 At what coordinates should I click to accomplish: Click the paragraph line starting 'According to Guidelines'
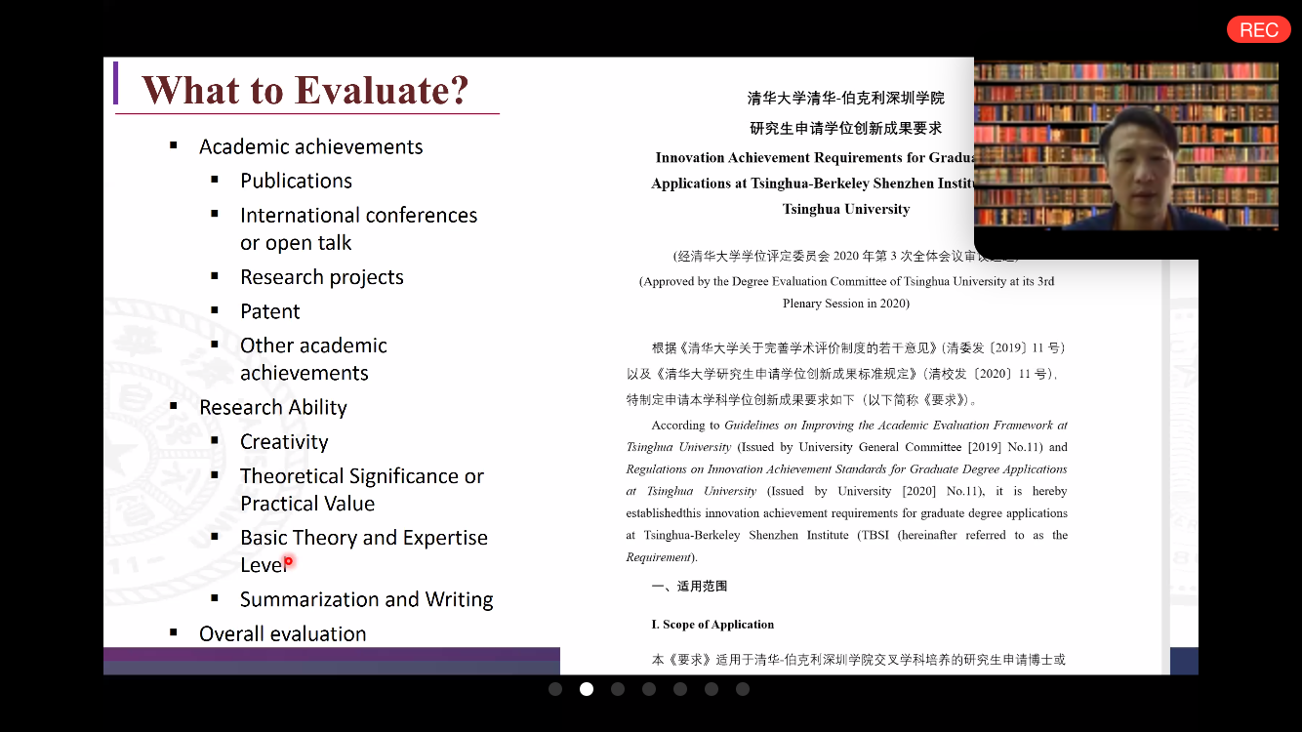click(860, 426)
